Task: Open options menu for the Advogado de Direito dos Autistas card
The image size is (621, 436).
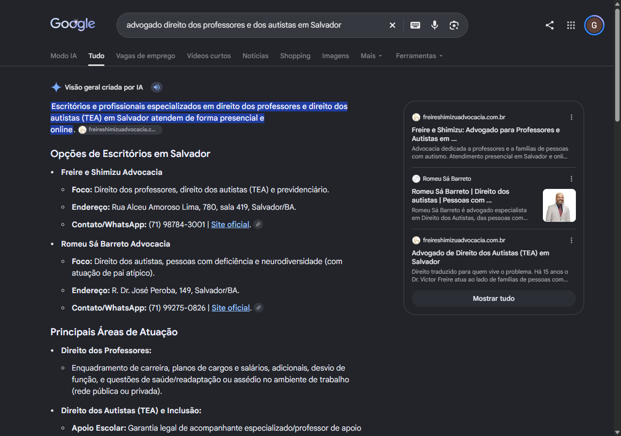Action: point(572,240)
